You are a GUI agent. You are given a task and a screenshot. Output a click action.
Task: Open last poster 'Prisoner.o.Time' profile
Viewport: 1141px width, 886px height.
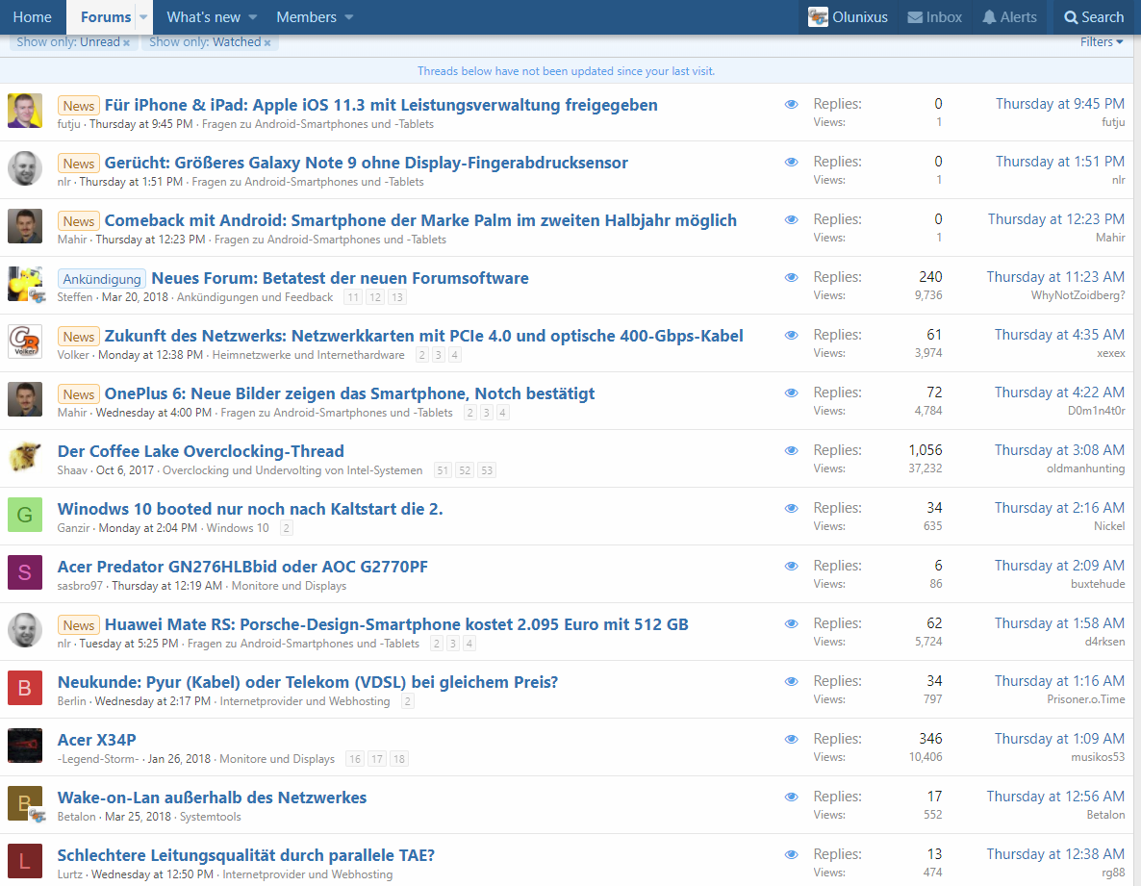tap(1086, 699)
